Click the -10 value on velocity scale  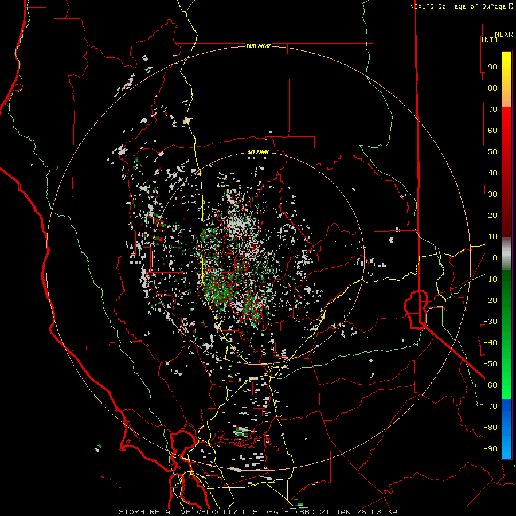coord(490,279)
